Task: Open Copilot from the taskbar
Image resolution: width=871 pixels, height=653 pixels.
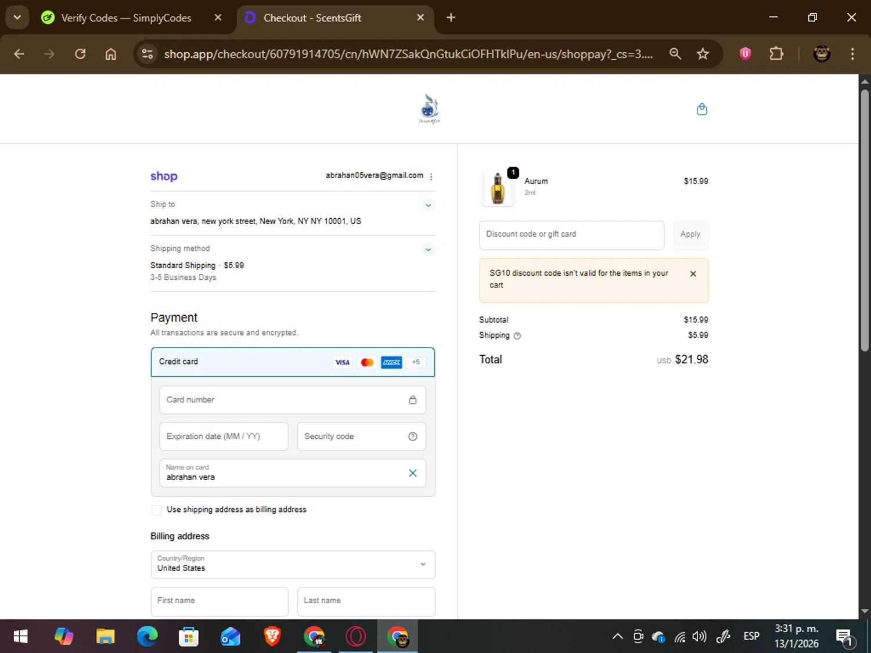Action: coord(64,637)
